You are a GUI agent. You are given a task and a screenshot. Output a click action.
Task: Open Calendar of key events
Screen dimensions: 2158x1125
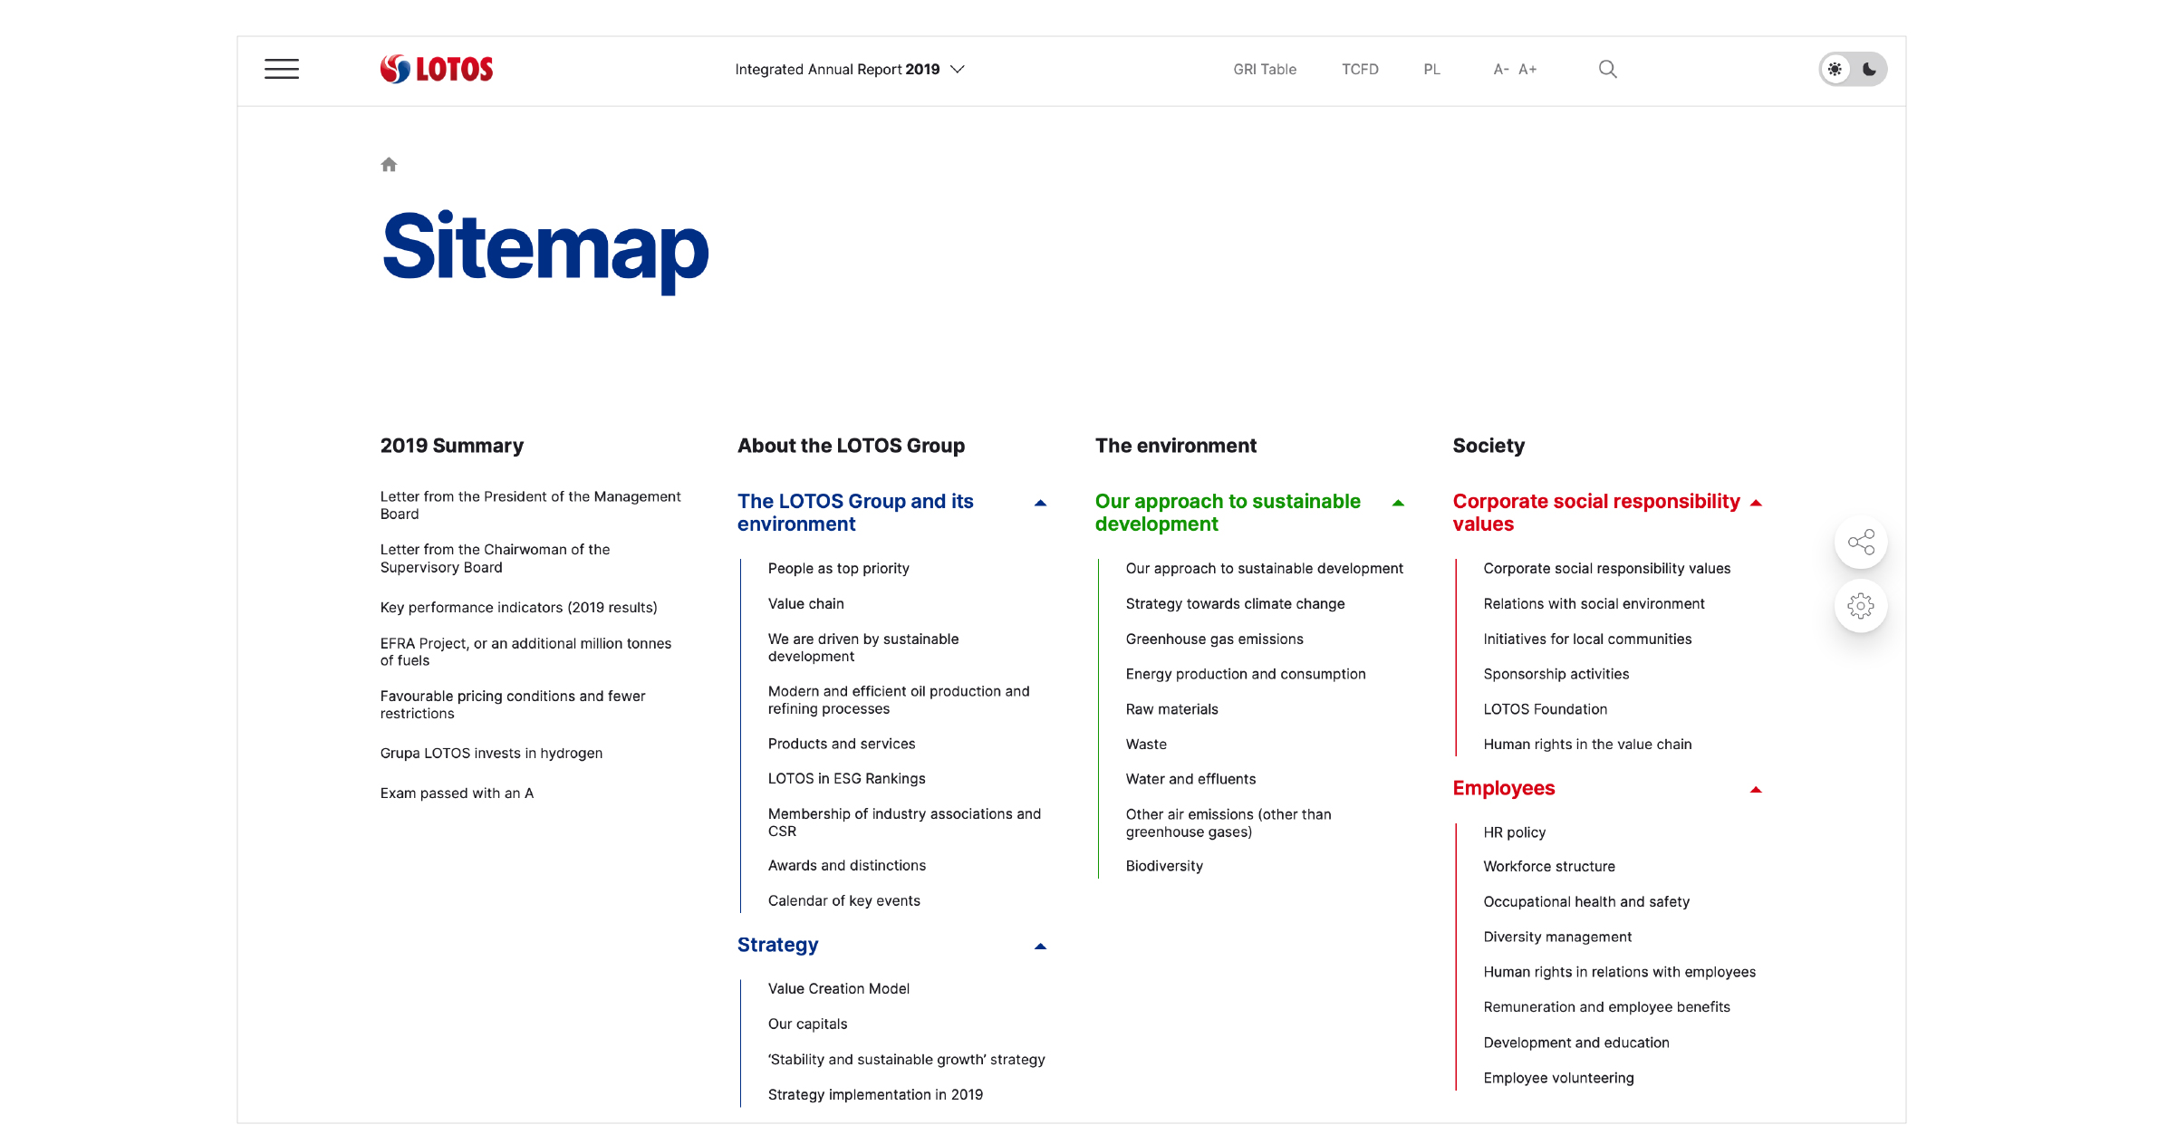click(x=844, y=901)
